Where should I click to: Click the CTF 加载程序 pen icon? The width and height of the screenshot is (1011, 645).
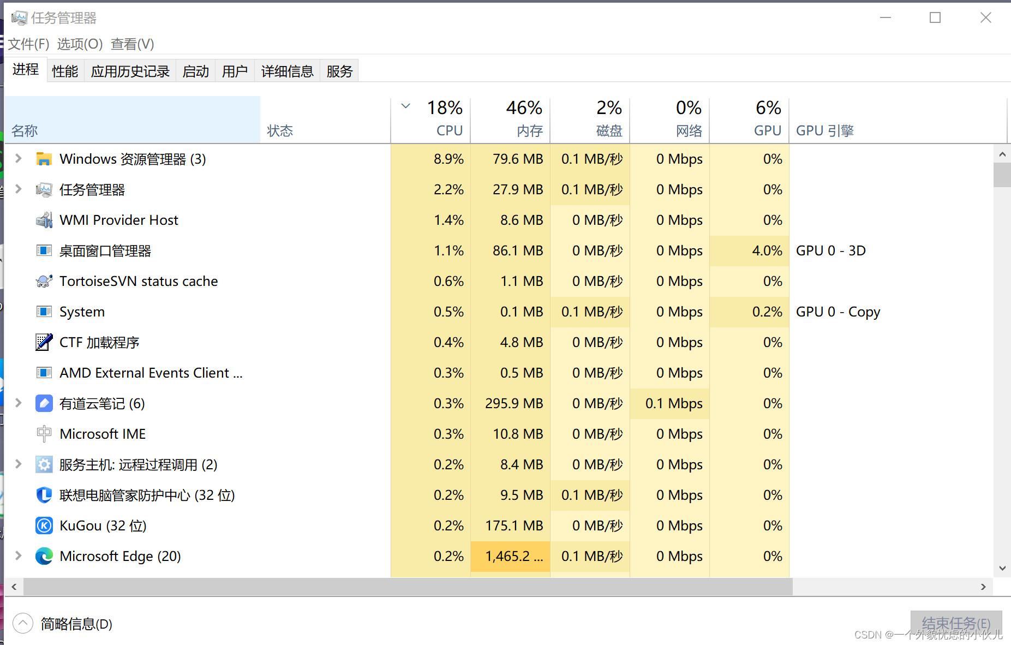[x=44, y=342]
